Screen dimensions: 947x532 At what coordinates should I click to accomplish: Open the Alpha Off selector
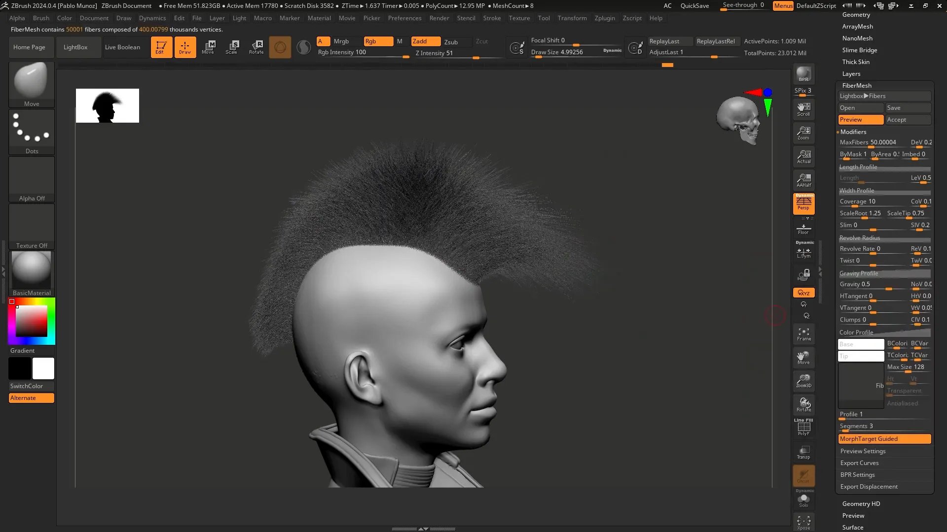[x=32, y=179]
